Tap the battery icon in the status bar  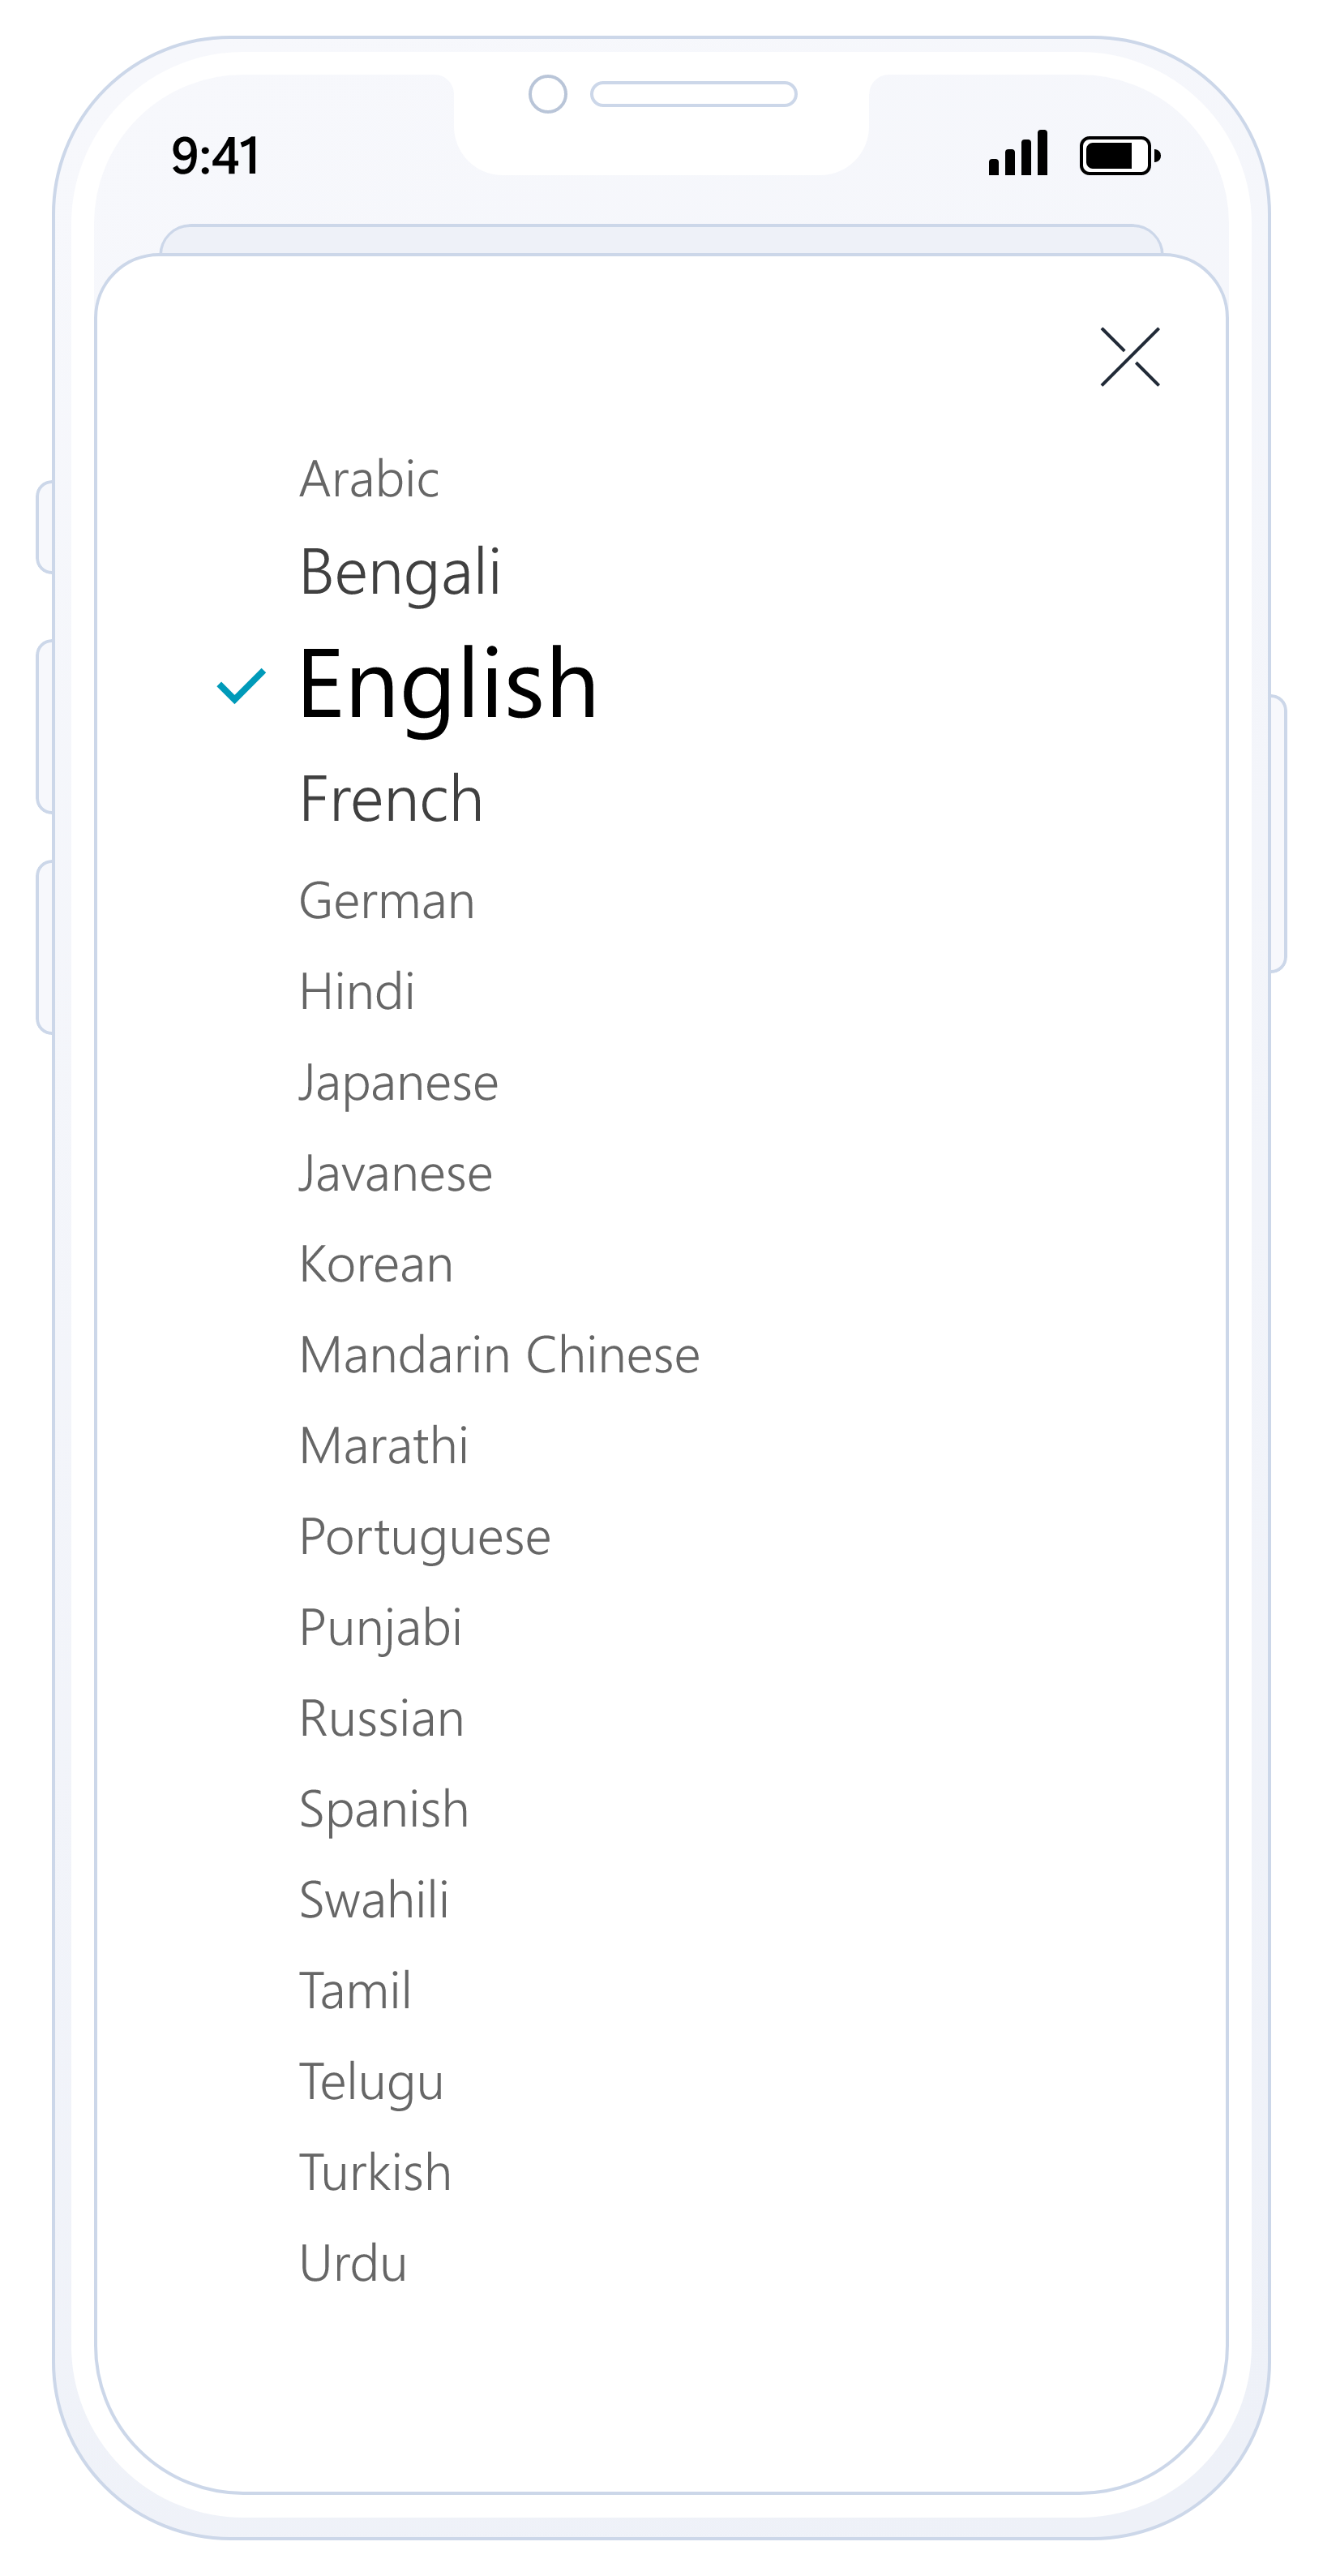tap(1120, 156)
